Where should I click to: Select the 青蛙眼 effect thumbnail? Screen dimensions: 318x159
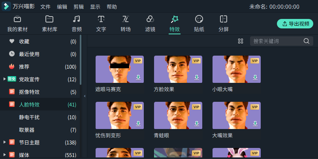(x=178, y=116)
